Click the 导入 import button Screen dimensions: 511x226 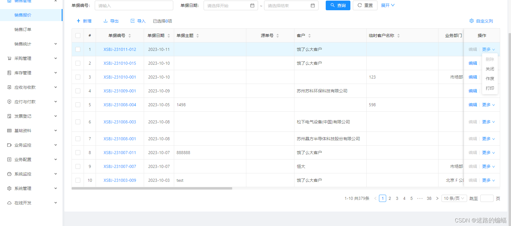pos(138,21)
